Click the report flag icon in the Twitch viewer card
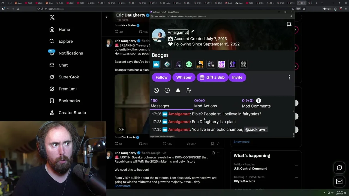349x196 pixels. (x=289, y=24)
